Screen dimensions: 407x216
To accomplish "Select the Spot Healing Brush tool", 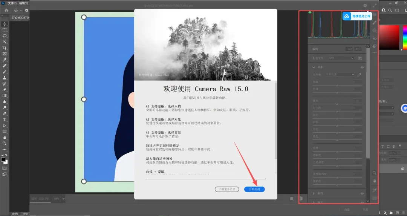I will 5,66.
